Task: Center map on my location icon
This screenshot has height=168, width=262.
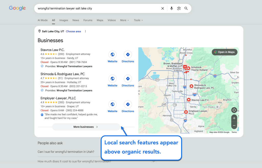Action: (234, 110)
